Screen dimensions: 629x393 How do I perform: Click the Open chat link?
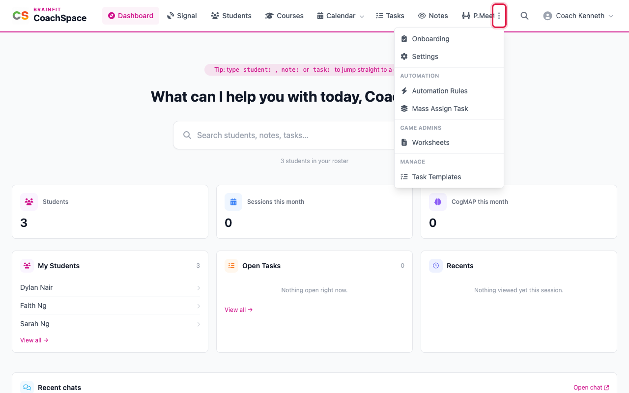(591, 388)
